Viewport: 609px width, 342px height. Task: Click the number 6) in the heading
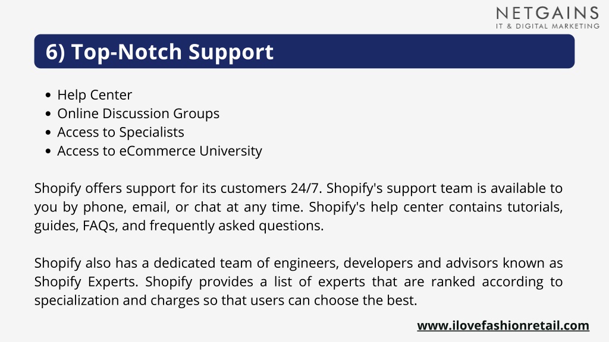(x=55, y=52)
